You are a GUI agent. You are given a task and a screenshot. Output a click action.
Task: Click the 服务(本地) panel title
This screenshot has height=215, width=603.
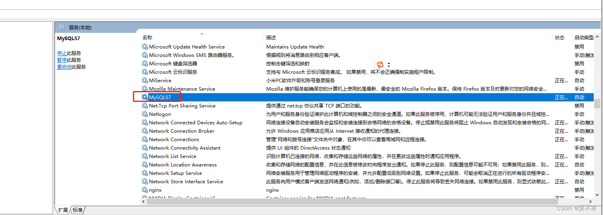[x=80, y=27]
